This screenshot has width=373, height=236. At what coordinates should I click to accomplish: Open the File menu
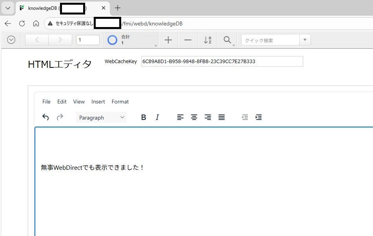[x=46, y=102]
